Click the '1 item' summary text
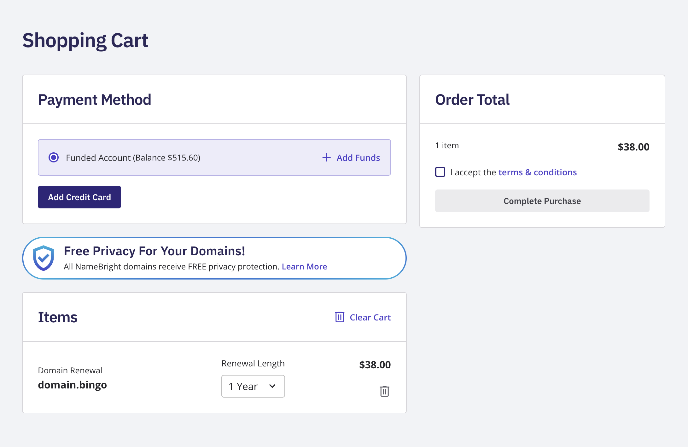This screenshot has width=688, height=447. pyautogui.click(x=447, y=145)
